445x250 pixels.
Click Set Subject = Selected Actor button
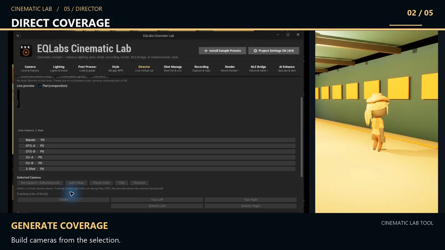click(x=40, y=183)
